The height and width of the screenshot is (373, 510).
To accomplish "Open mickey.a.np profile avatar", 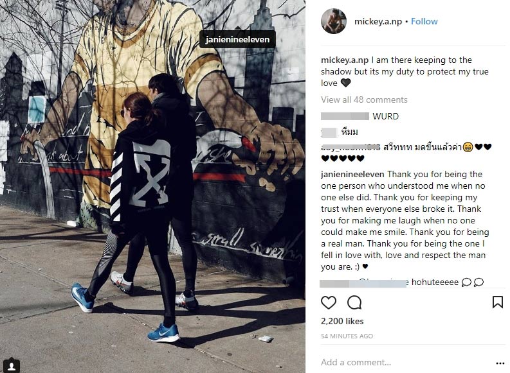I will point(334,21).
